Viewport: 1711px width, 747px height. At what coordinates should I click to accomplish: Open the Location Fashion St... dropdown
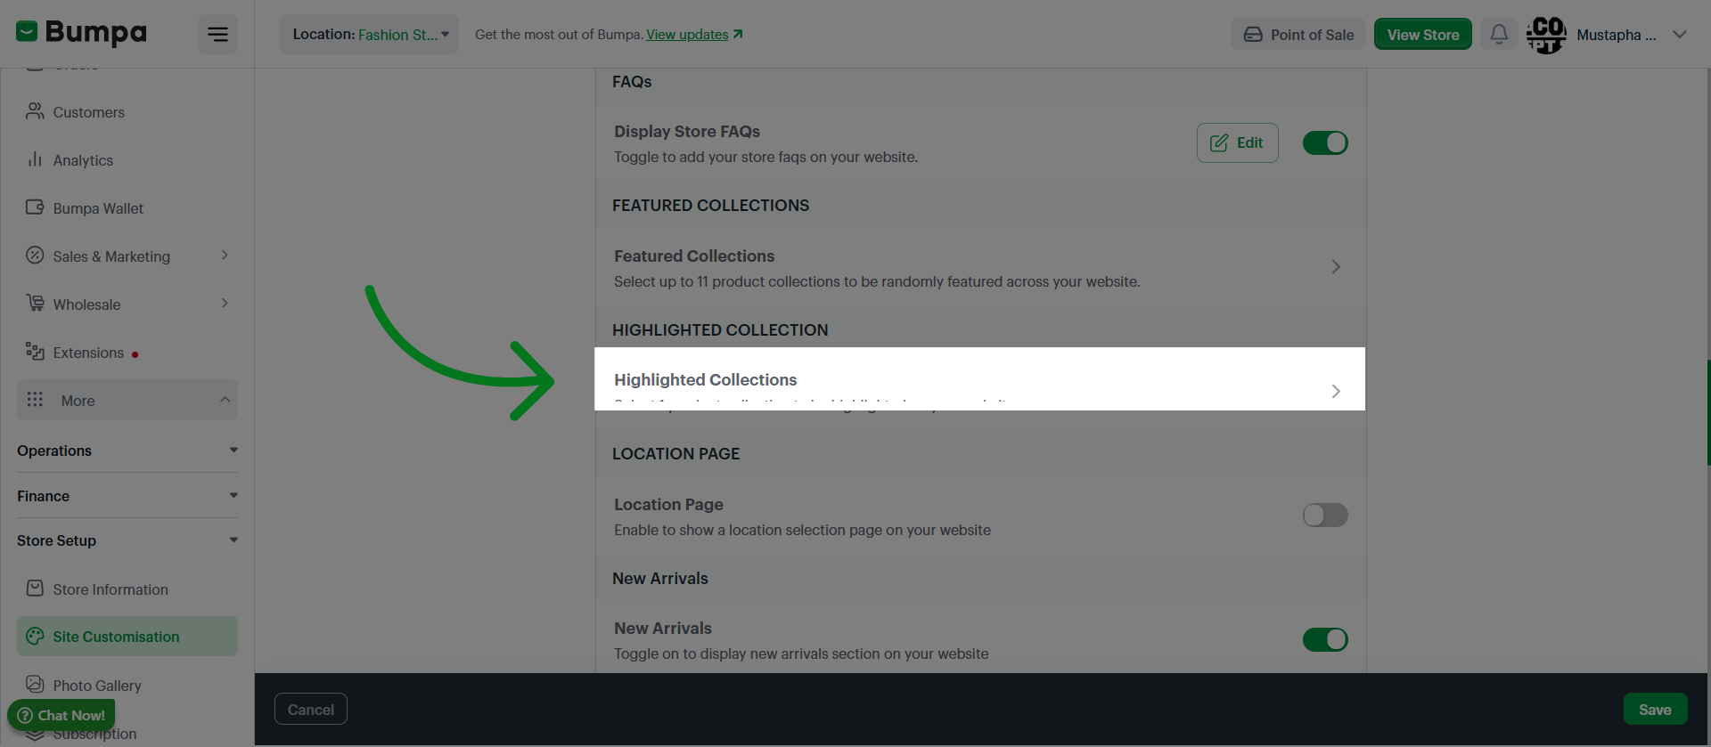tap(369, 35)
